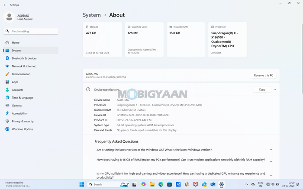Click the Privacy & security shield icon
This screenshot has height=189, width=303.
[x=7, y=121]
